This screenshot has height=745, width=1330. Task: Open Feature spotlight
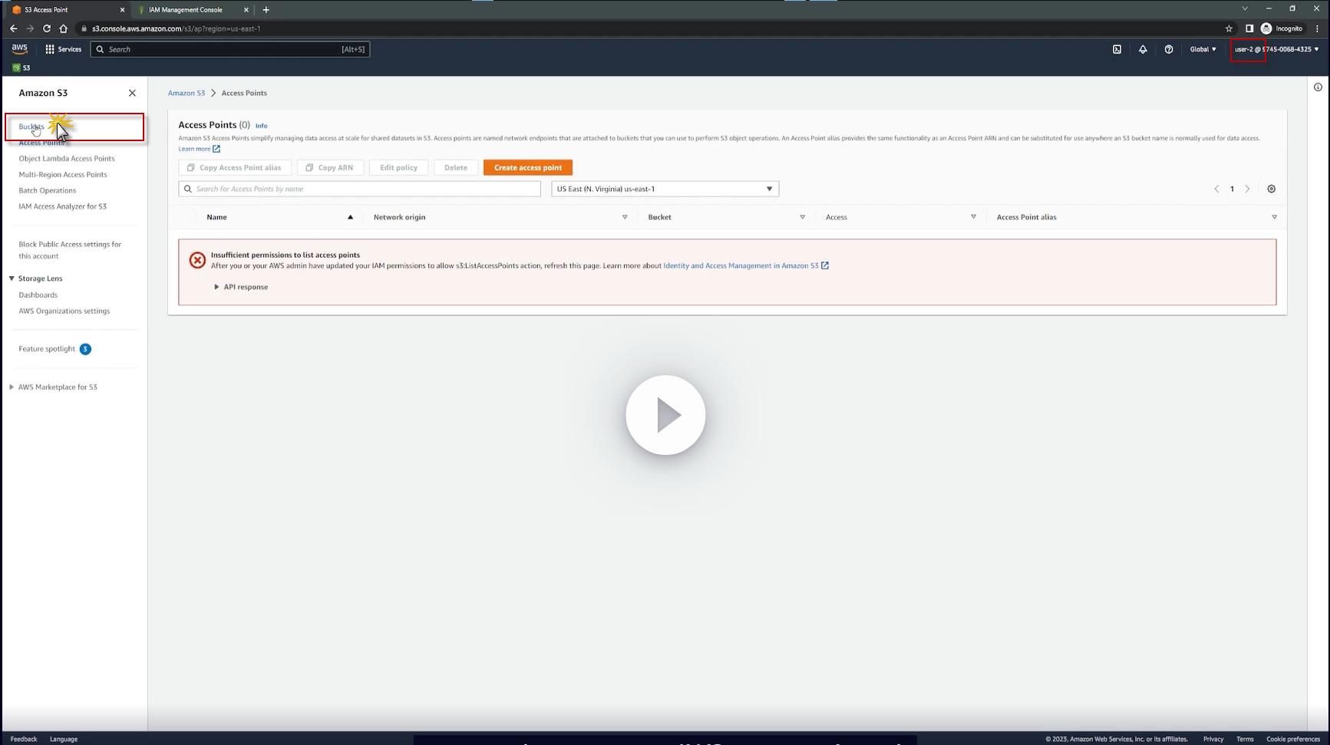[x=47, y=349]
